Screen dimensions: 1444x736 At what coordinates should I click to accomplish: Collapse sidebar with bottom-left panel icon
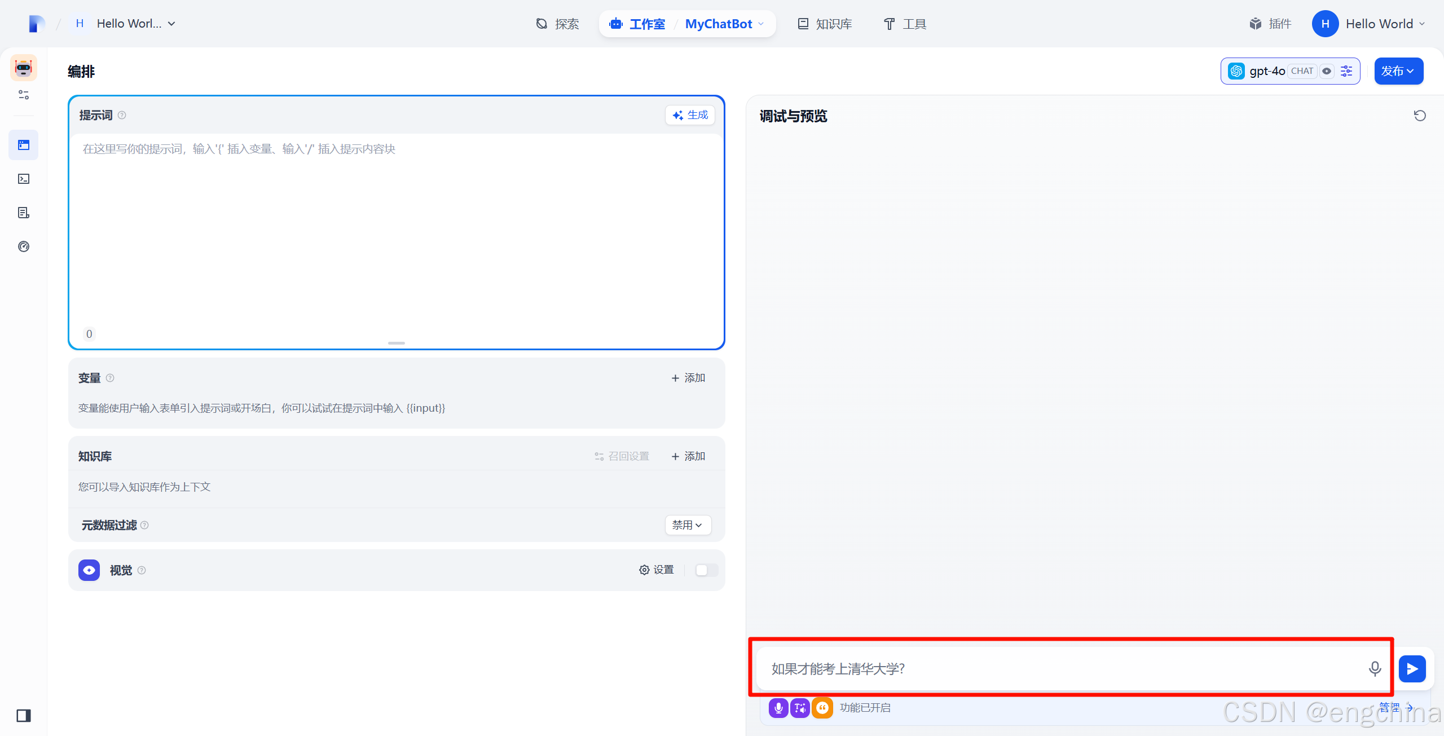tap(24, 715)
